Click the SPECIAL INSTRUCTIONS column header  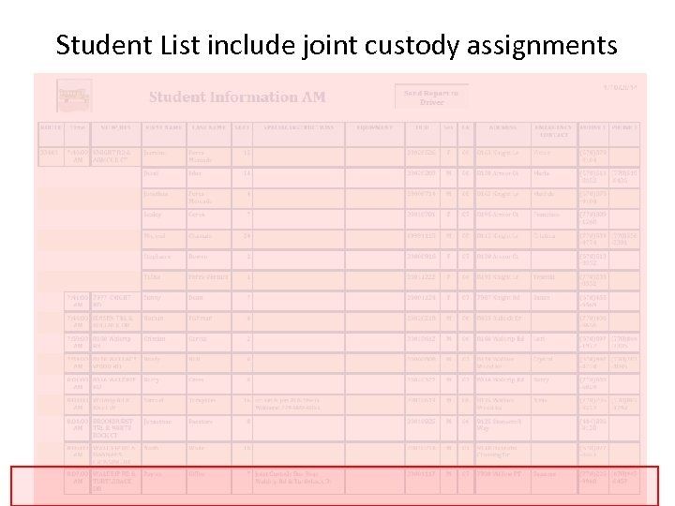[x=298, y=127]
